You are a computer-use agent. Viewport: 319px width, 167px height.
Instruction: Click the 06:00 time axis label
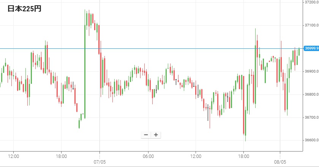pyautogui.click(x=148, y=156)
